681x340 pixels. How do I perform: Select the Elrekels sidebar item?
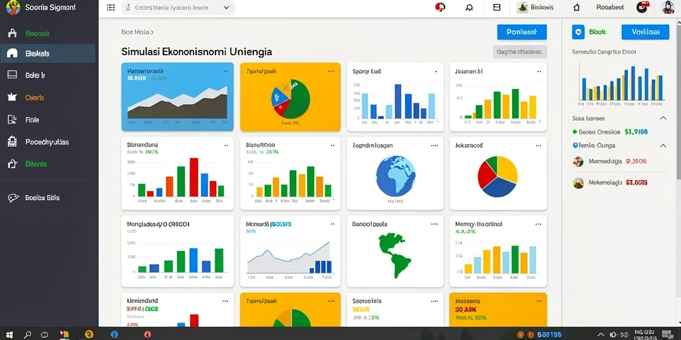[48, 53]
